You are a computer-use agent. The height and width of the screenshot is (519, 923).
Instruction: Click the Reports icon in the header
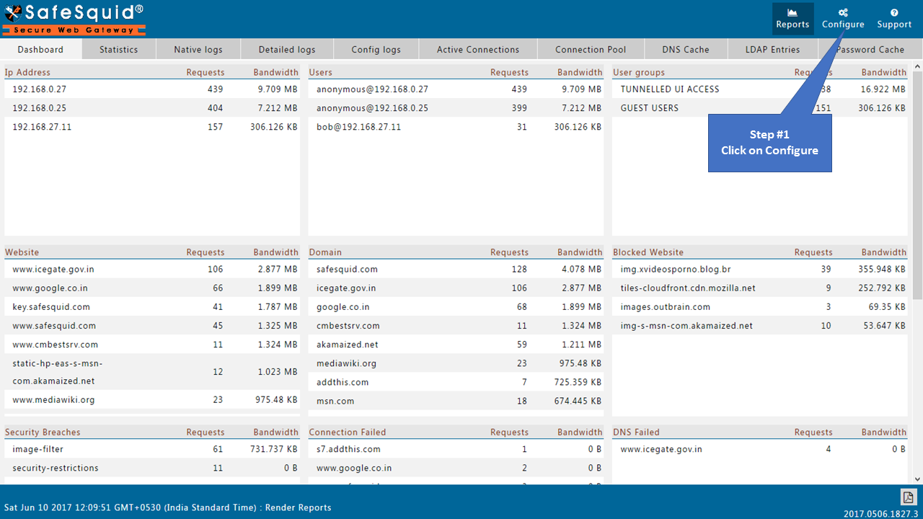pyautogui.click(x=792, y=18)
